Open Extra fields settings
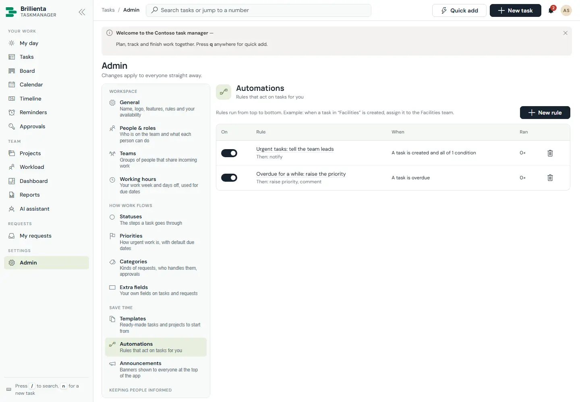This screenshot has height=402, width=580. pos(156,290)
